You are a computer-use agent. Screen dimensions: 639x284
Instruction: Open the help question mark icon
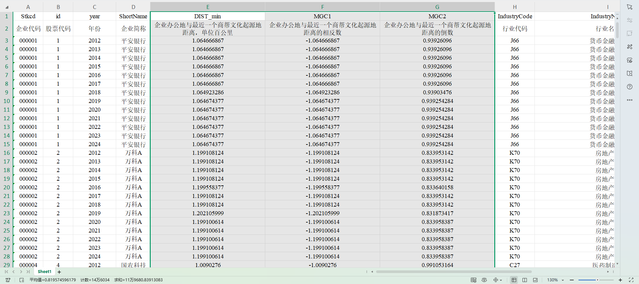[x=629, y=87]
